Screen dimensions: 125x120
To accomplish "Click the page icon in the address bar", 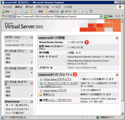I will click(15, 17).
